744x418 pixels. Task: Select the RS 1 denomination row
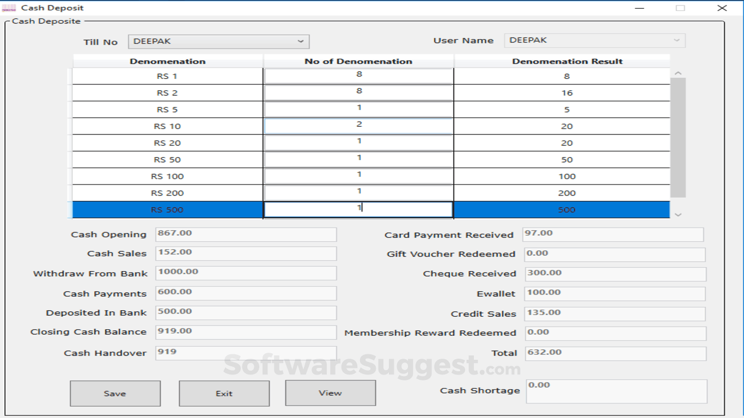168,76
